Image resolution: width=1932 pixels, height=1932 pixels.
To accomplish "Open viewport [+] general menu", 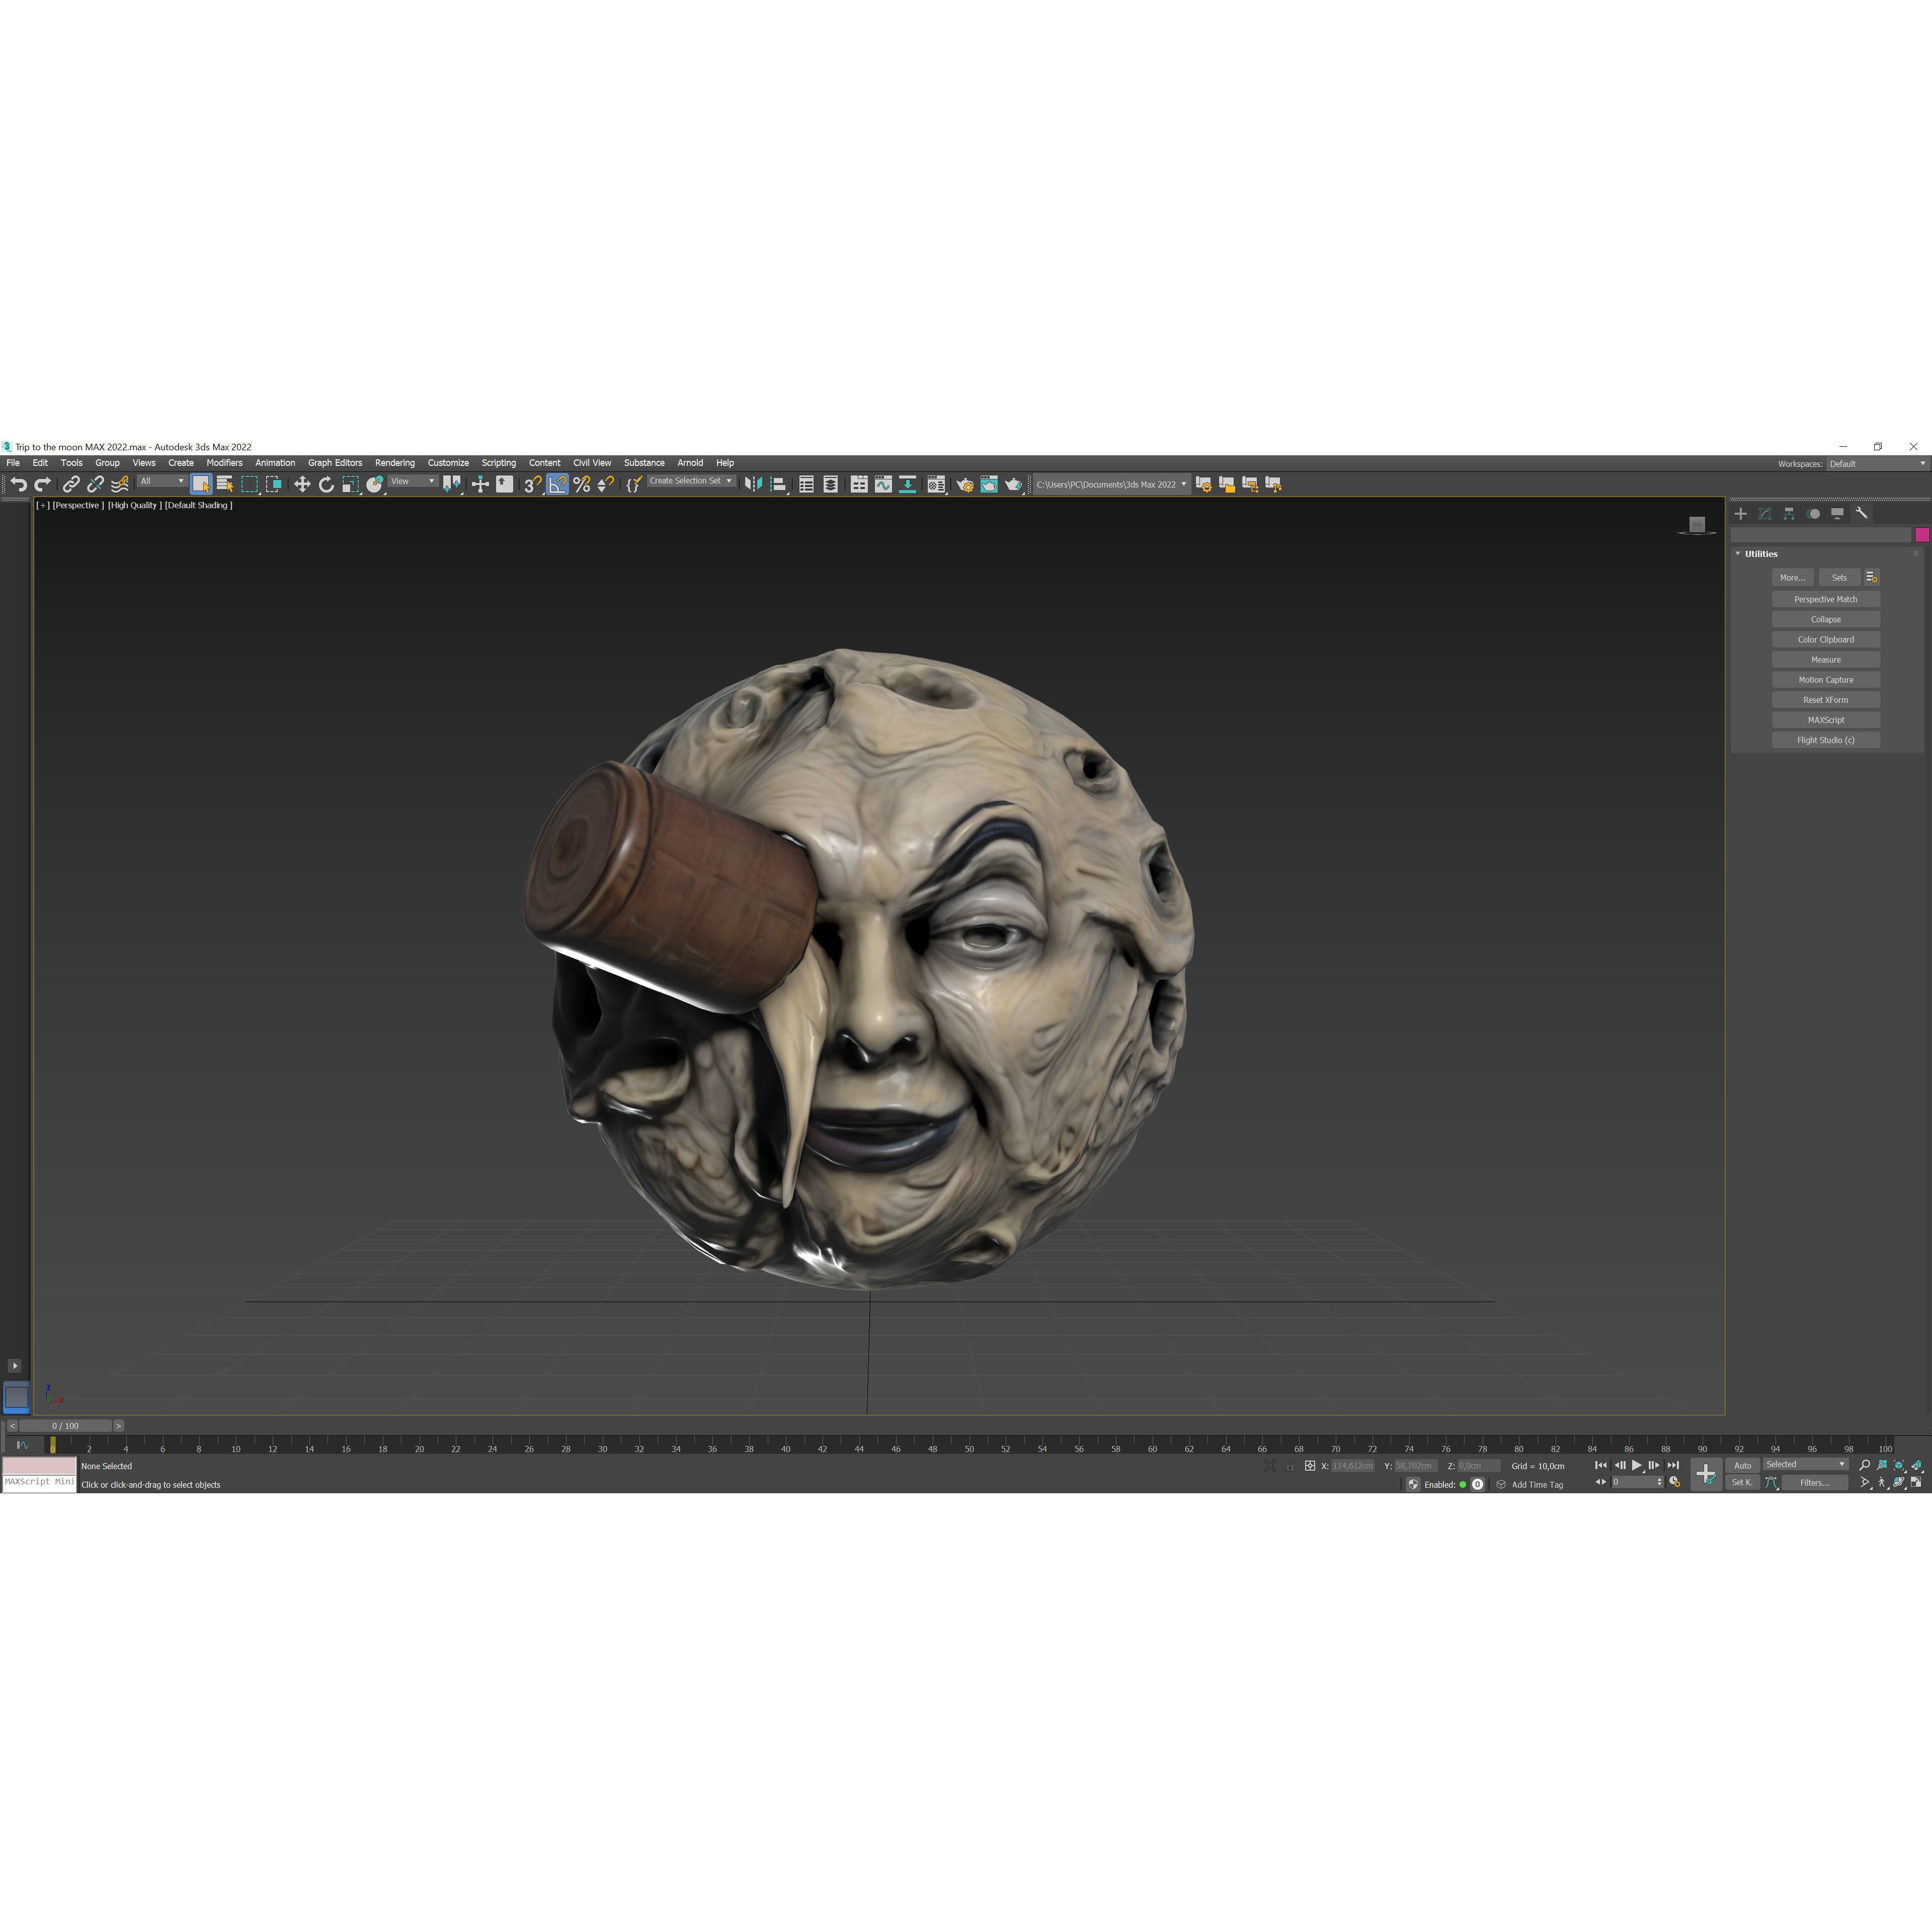I will 42,506.
